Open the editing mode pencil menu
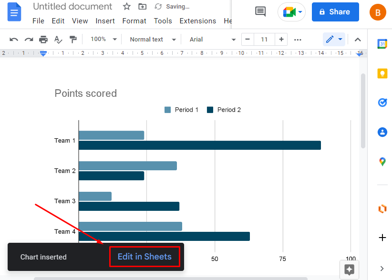 point(334,40)
